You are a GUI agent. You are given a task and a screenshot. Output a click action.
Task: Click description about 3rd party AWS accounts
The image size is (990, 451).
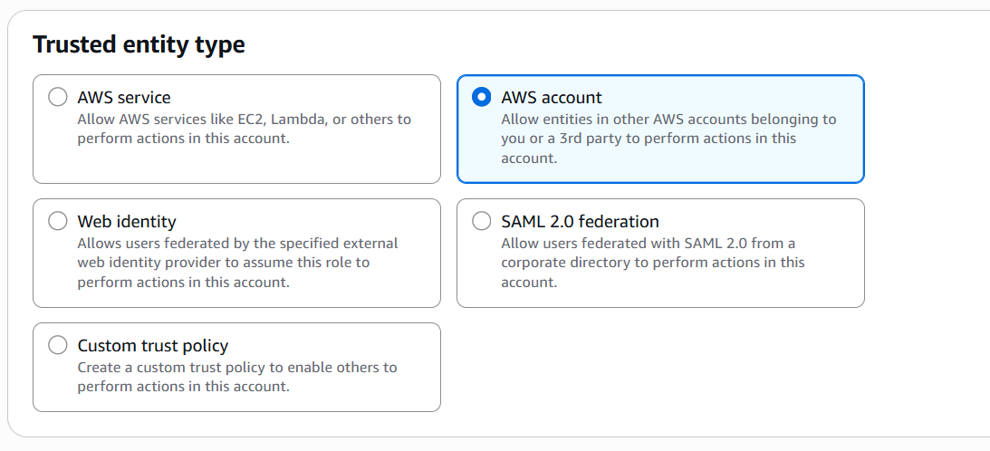[x=668, y=139]
